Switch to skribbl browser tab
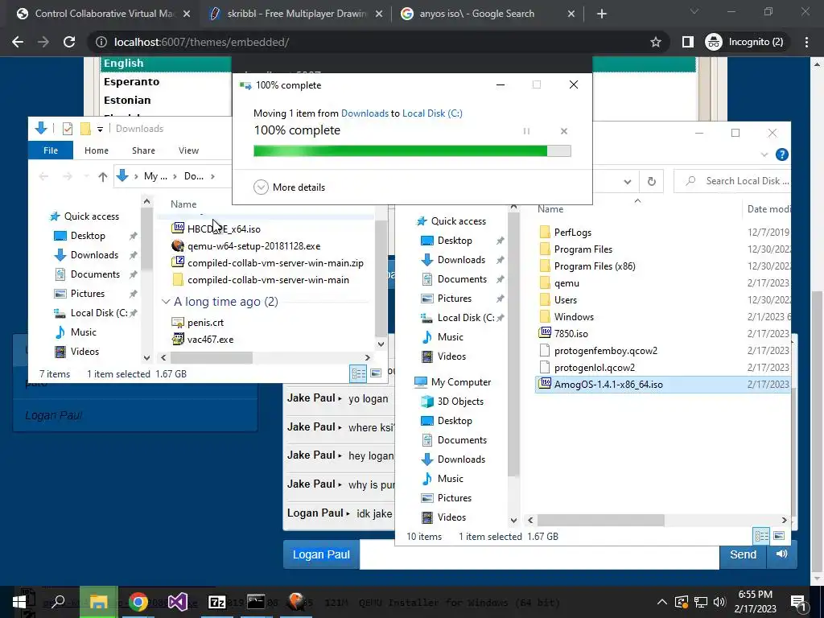The height and width of the screenshot is (618, 824). (x=296, y=14)
